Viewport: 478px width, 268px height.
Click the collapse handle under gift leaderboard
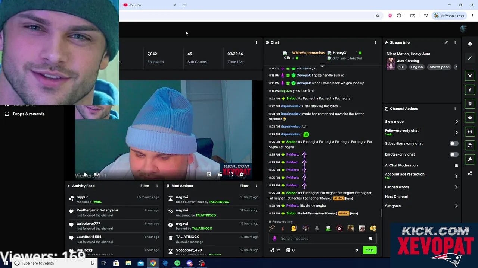pos(322,66)
